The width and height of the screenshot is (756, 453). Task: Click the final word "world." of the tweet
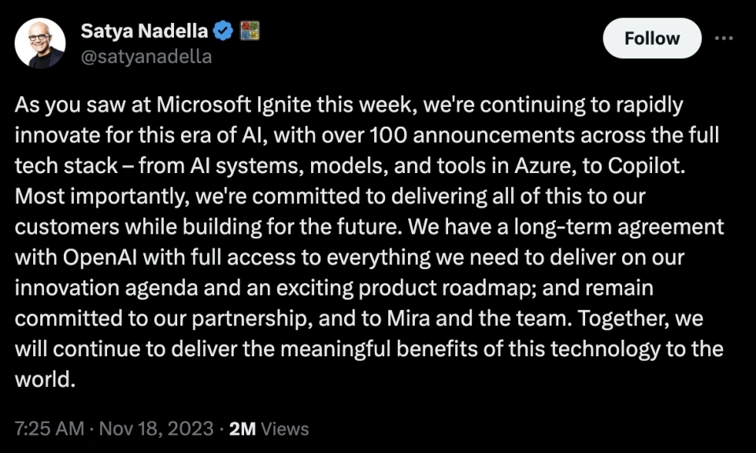click(x=45, y=377)
